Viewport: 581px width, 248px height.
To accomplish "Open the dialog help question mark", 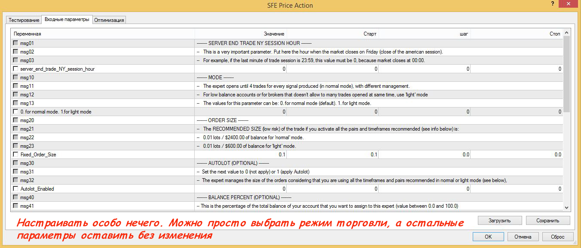I will click(x=552, y=3).
